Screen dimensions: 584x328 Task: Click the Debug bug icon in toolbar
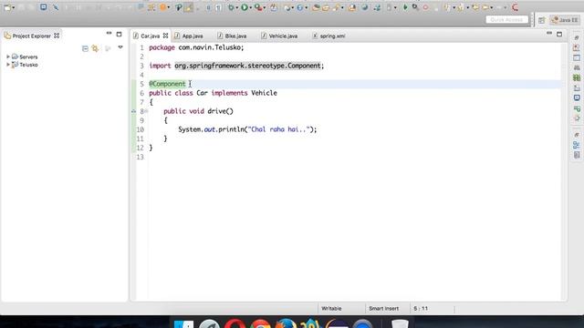(231, 7)
